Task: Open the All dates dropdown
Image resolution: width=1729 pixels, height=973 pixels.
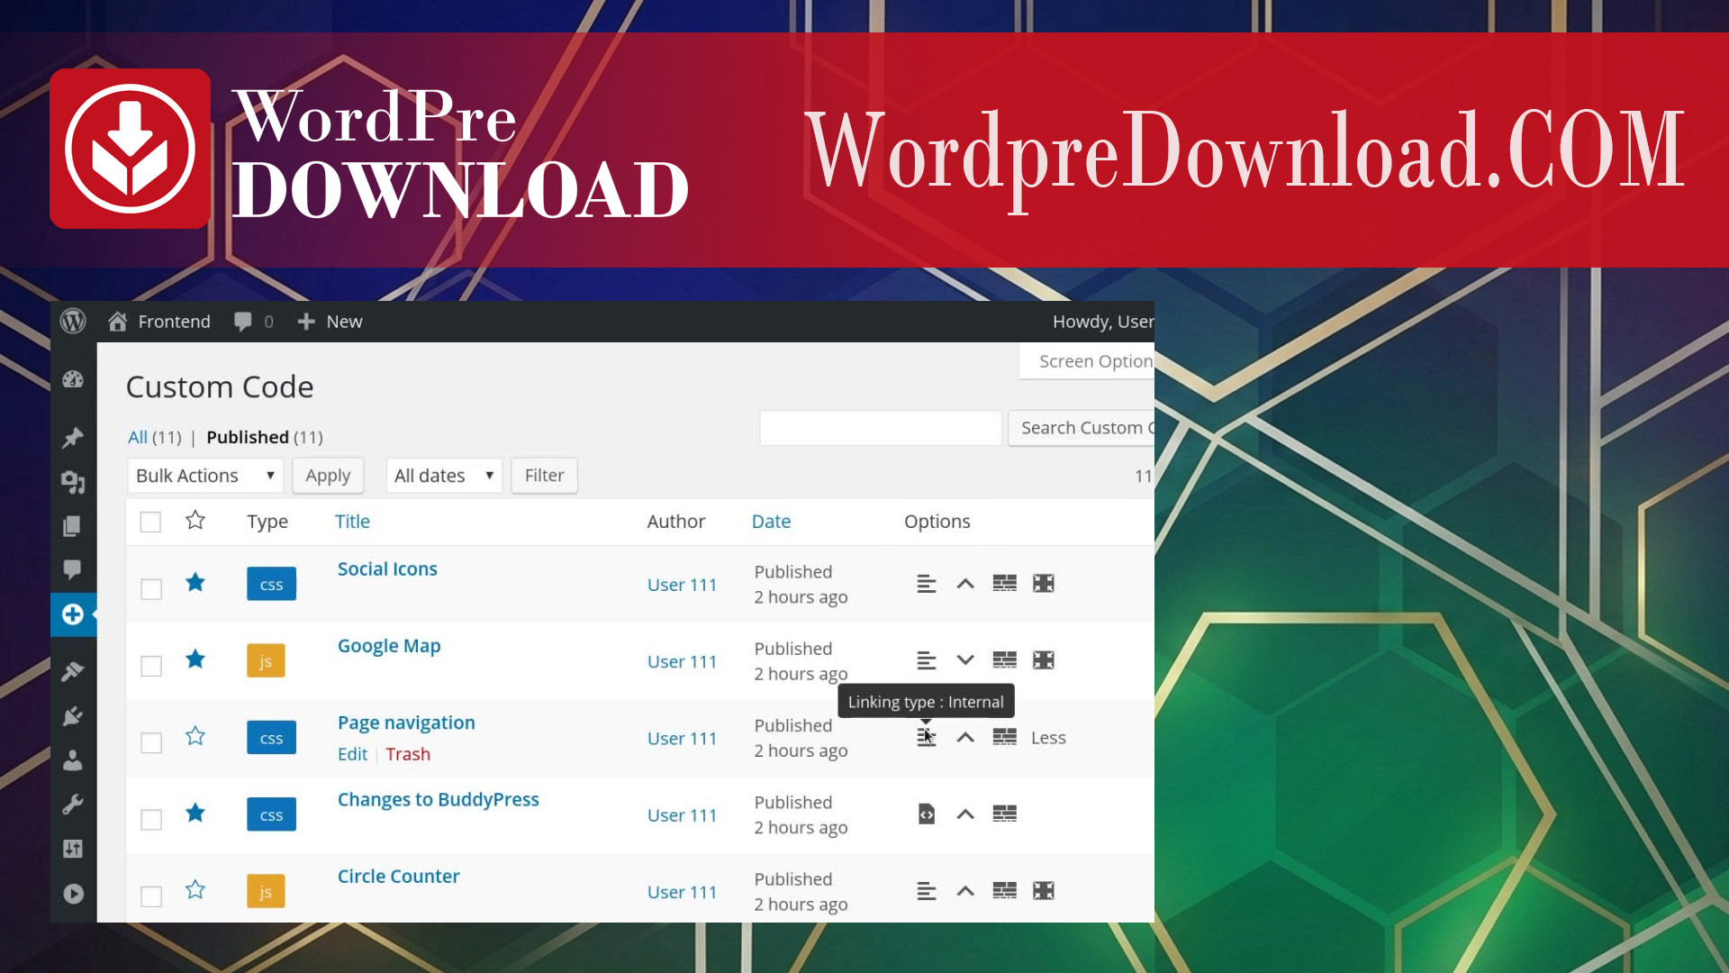Action: (444, 476)
